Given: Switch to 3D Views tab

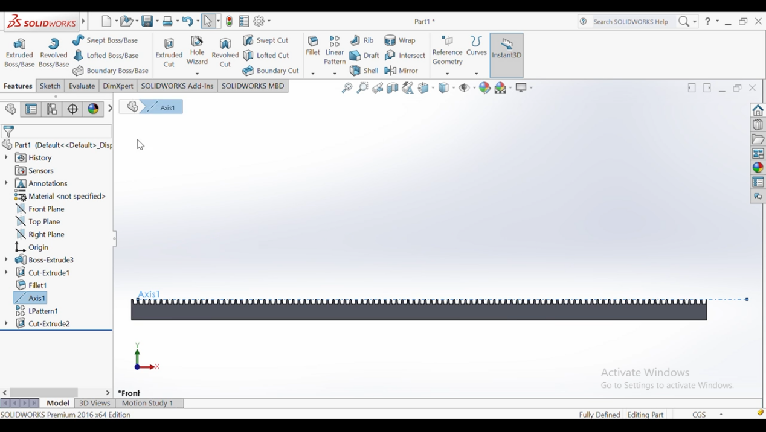Looking at the screenshot, I should coord(95,403).
